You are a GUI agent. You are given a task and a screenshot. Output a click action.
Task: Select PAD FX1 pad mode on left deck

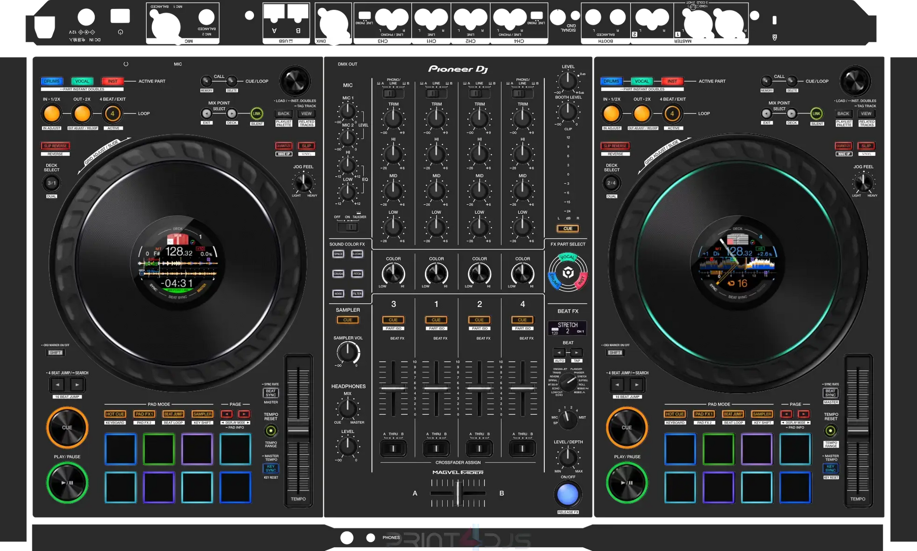click(144, 414)
